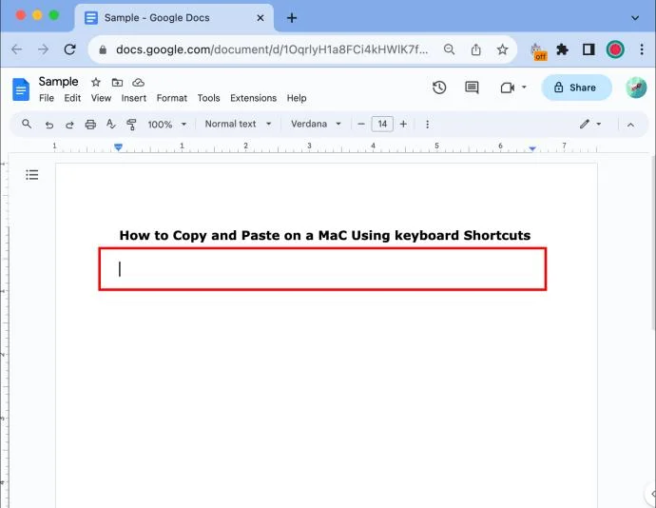Undo the last action with the undo arrow
The width and height of the screenshot is (656, 508).
click(x=48, y=125)
